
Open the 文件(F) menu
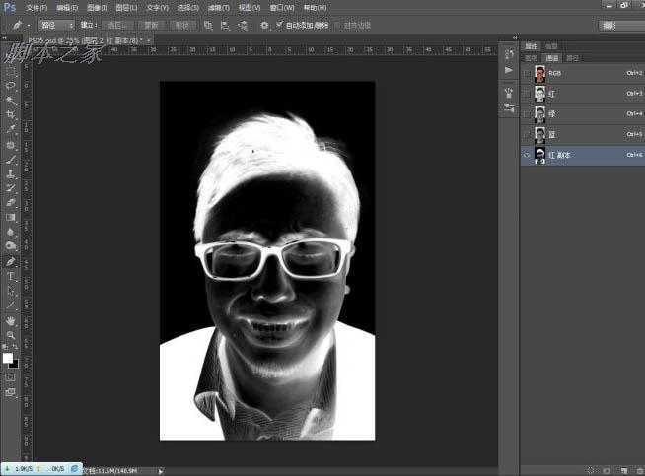pyautogui.click(x=36, y=7)
